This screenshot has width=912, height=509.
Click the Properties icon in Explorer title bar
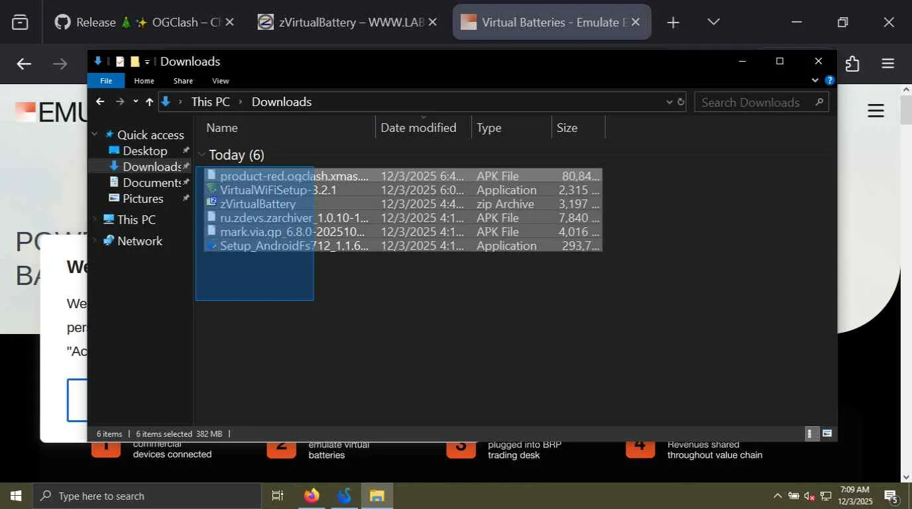[x=120, y=62]
